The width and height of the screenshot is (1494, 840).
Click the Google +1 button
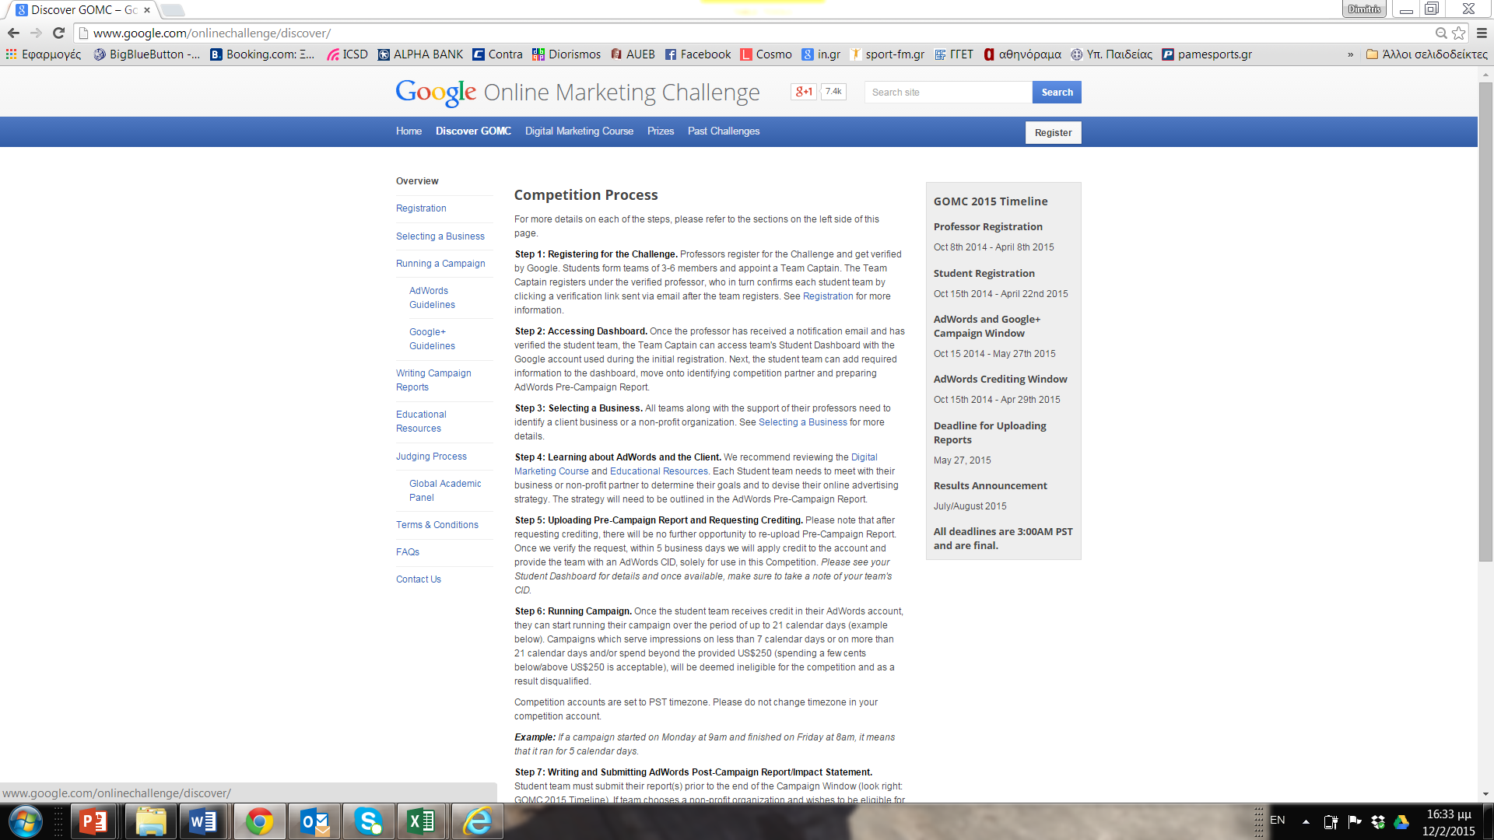tap(804, 92)
